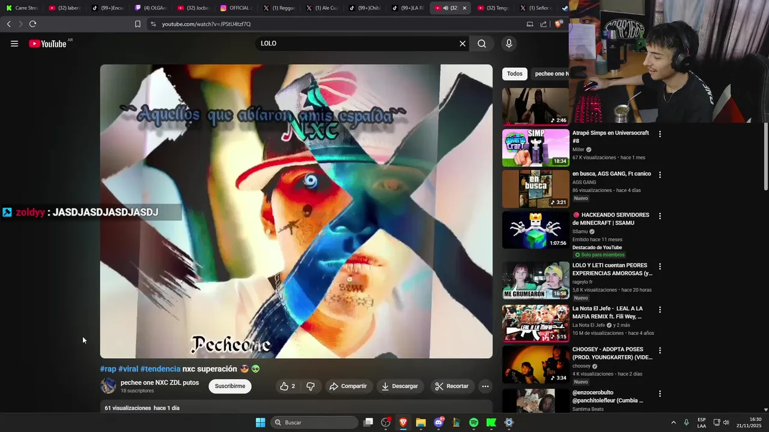Open Discord from the taskbar
The image size is (769, 432).
pos(439,422)
